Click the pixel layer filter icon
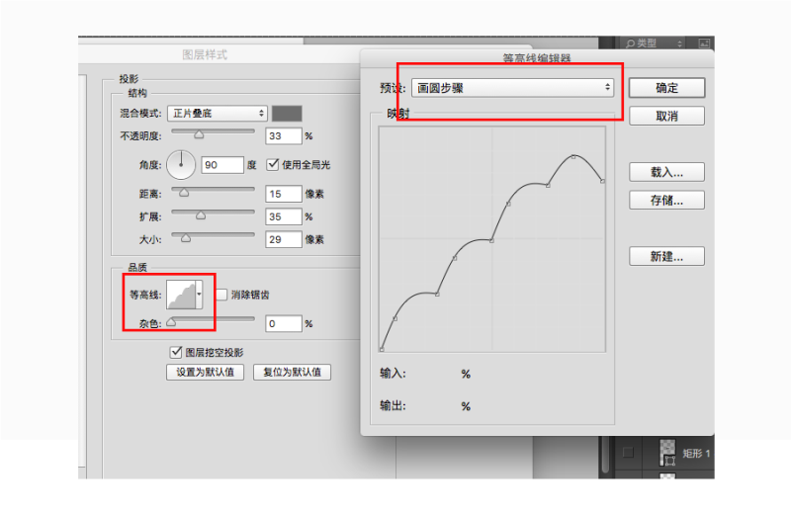791x514 pixels. 704,43
